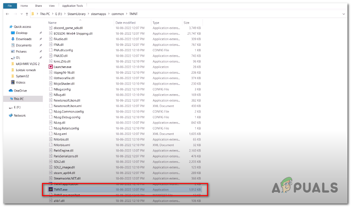Select the file named libtheorafile.dll

[x=64, y=78]
